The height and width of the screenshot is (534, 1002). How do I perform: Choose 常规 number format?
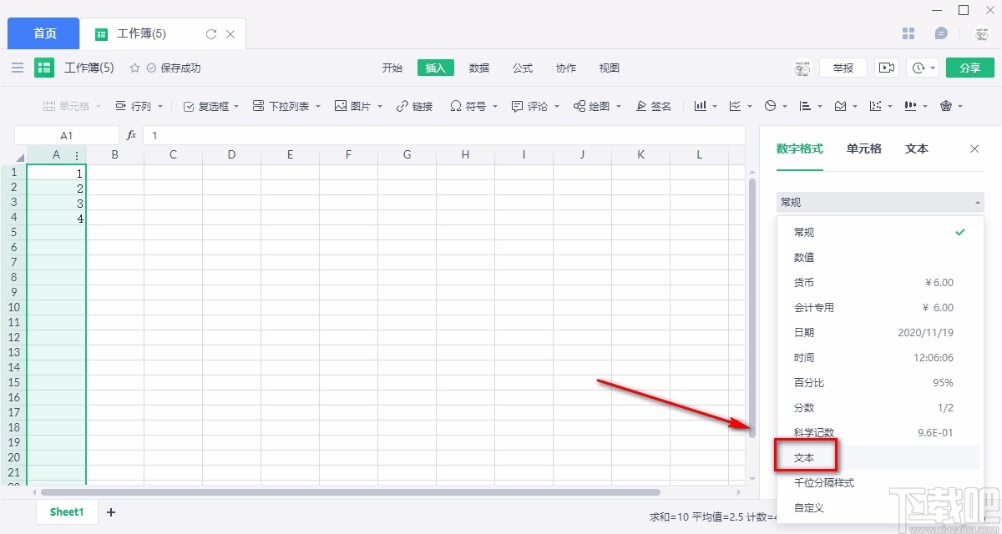pos(878,232)
